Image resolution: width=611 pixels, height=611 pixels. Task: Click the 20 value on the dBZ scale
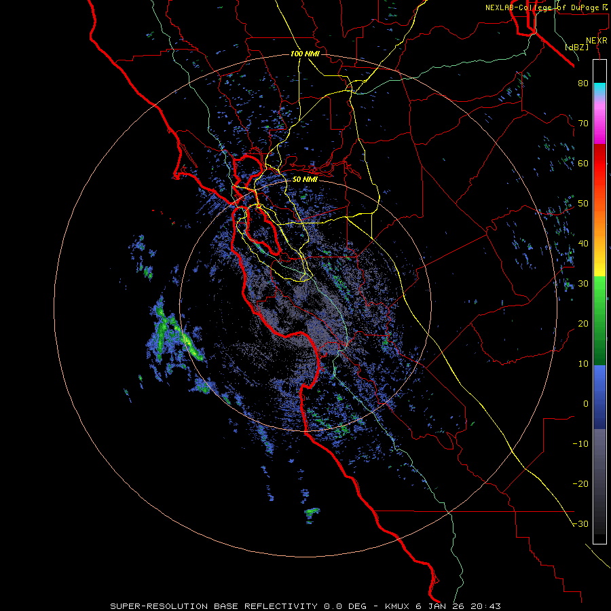[x=583, y=323]
